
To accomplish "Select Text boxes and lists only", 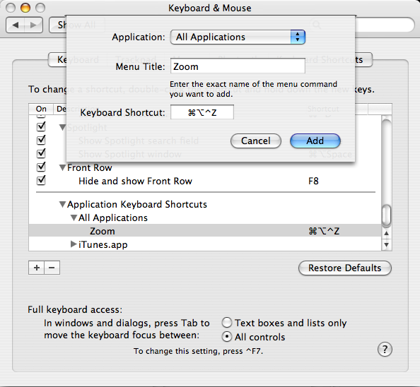I will tap(227, 323).
